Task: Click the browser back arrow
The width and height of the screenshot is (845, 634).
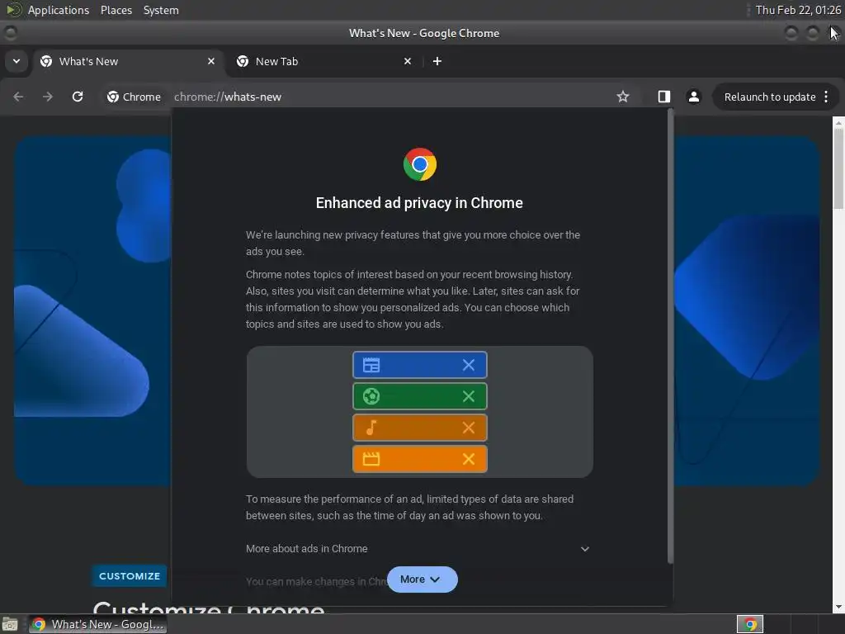Action: 18,97
